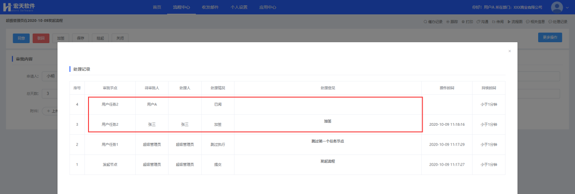Open the 更多操作 more actions menu
575x194 pixels.
pos(549,38)
